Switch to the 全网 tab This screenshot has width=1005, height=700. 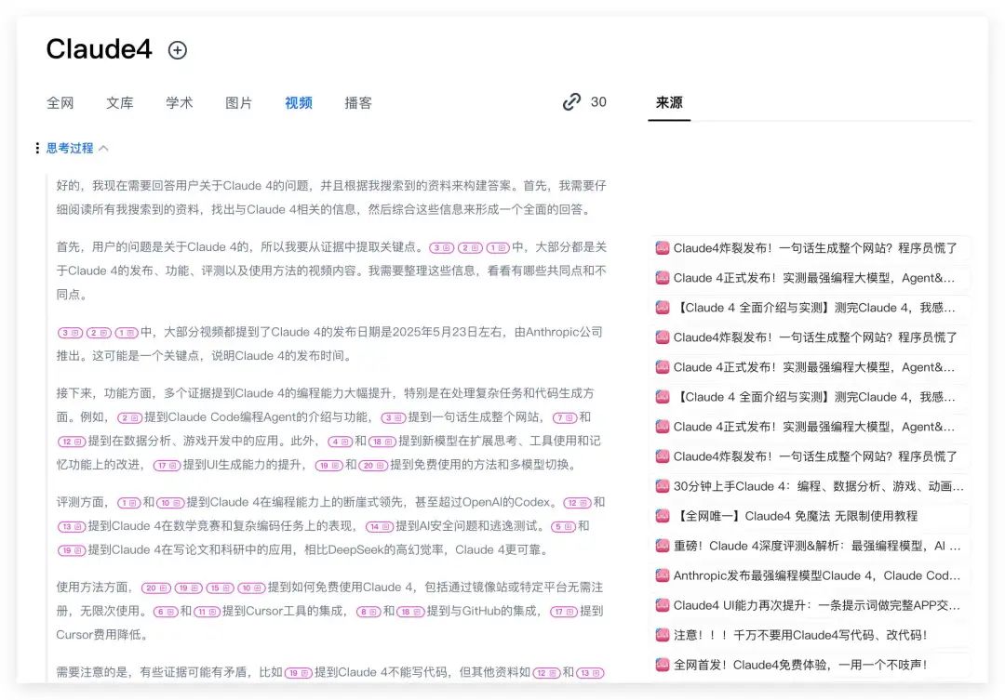point(60,102)
